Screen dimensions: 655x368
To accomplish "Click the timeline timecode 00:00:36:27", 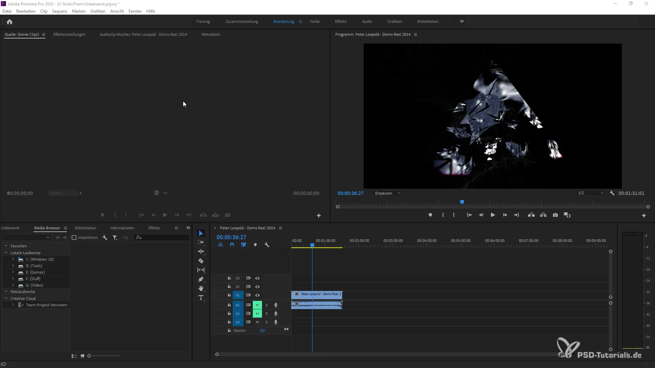I will (x=231, y=237).
